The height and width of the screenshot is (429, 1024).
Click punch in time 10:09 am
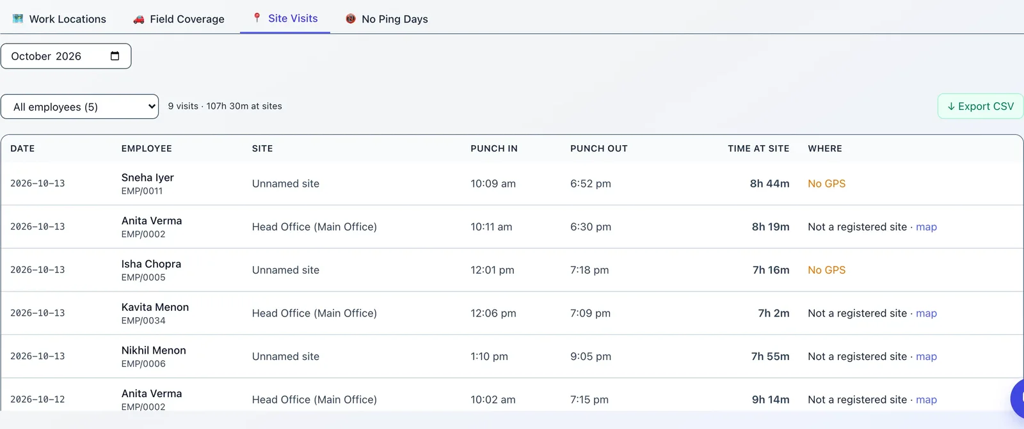493,183
